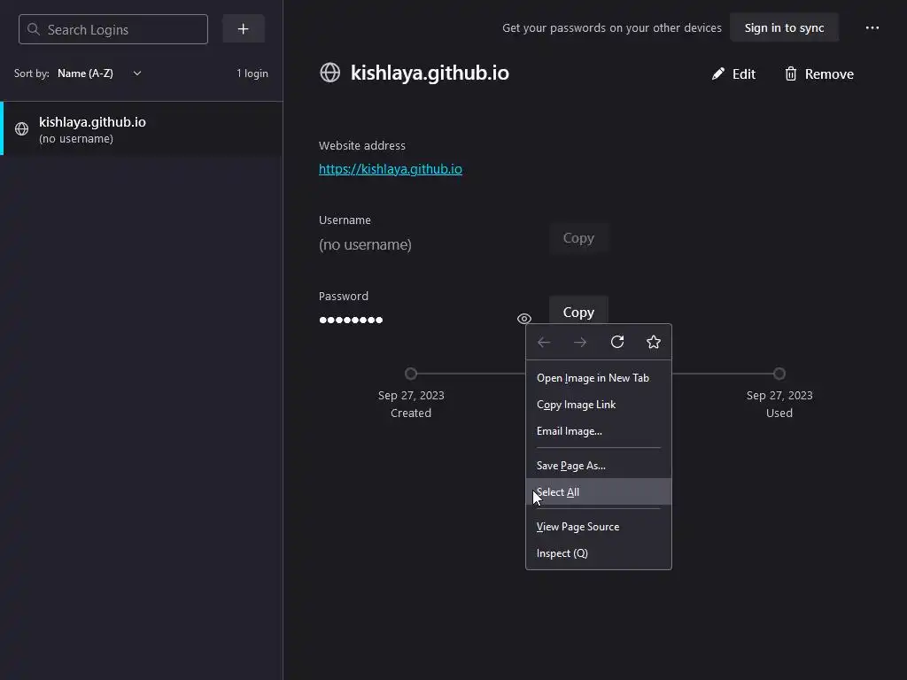Screen dimensions: 907x680
Task: Reveal password with the eye icon
Action: pyautogui.click(x=524, y=319)
